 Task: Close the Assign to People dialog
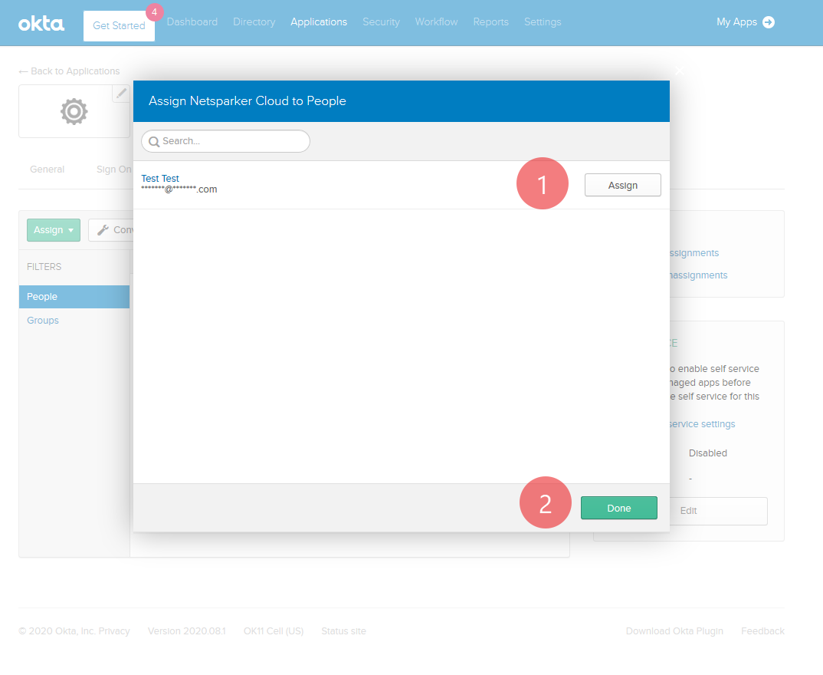(678, 71)
